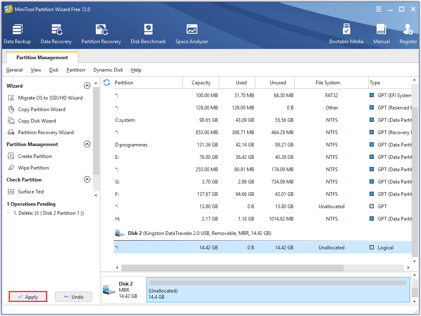Viewport: 421px width, 316px height.
Task: Launch Data Recovery from toolbar
Action: click(56, 34)
